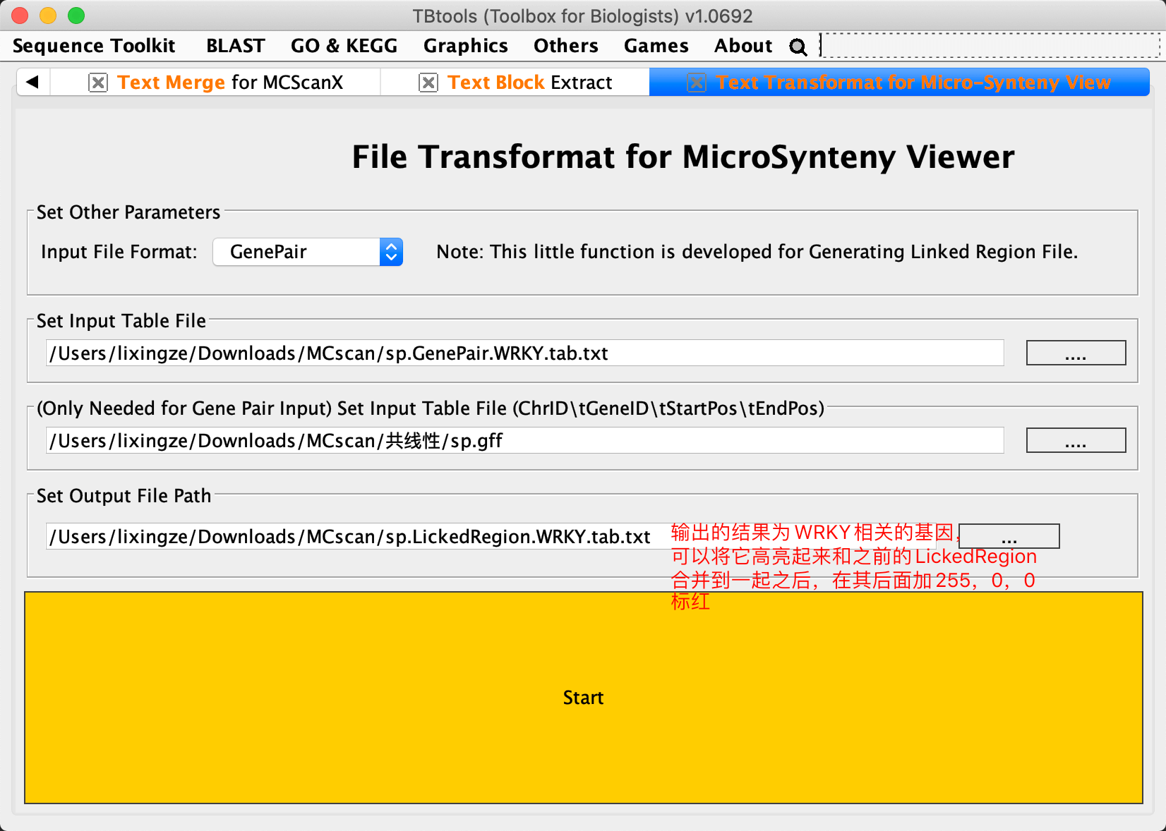Screen dimensions: 1166x831
Task: Open the Games menu
Action: (x=656, y=46)
